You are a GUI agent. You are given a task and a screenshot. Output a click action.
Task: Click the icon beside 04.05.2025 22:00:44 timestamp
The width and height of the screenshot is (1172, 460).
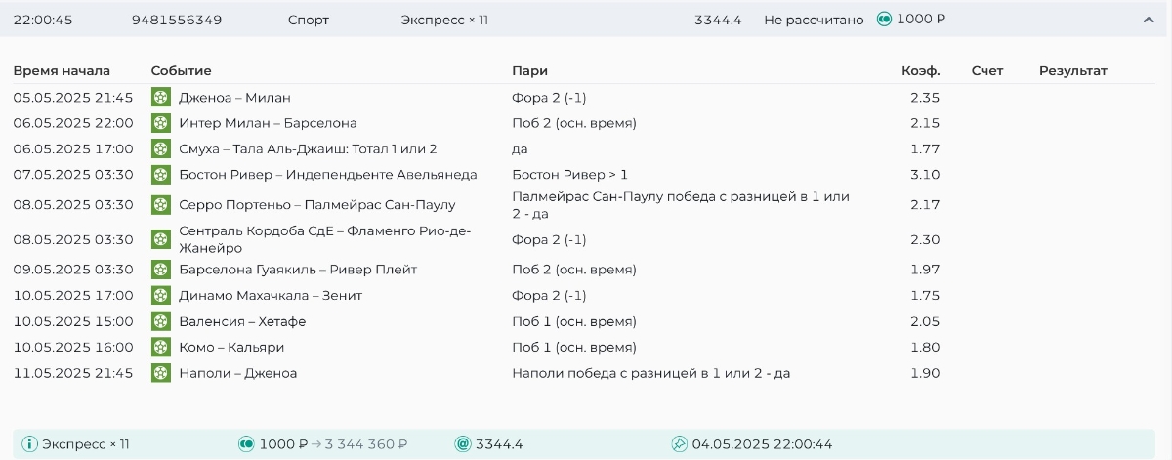pos(680,444)
